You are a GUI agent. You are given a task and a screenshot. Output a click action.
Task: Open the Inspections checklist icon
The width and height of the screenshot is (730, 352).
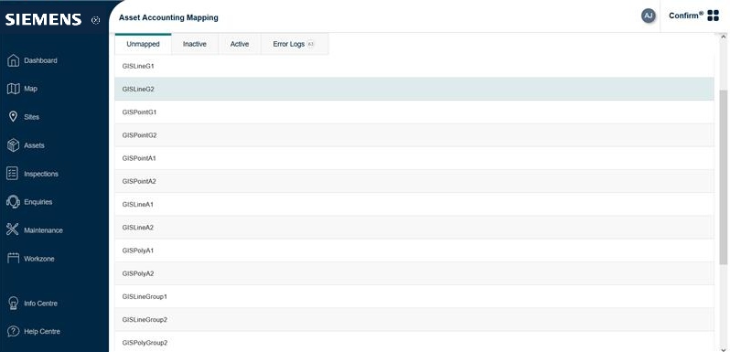pyautogui.click(x=13, y=174)
